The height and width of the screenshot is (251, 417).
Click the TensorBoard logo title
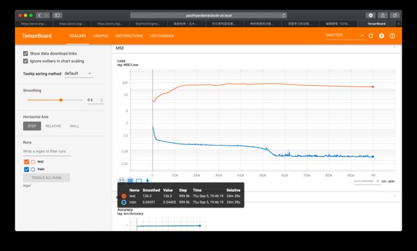(37, 36)
